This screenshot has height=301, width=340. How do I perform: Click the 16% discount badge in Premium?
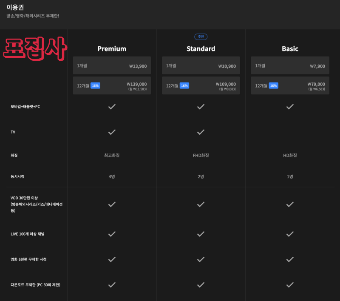point(95,85)
